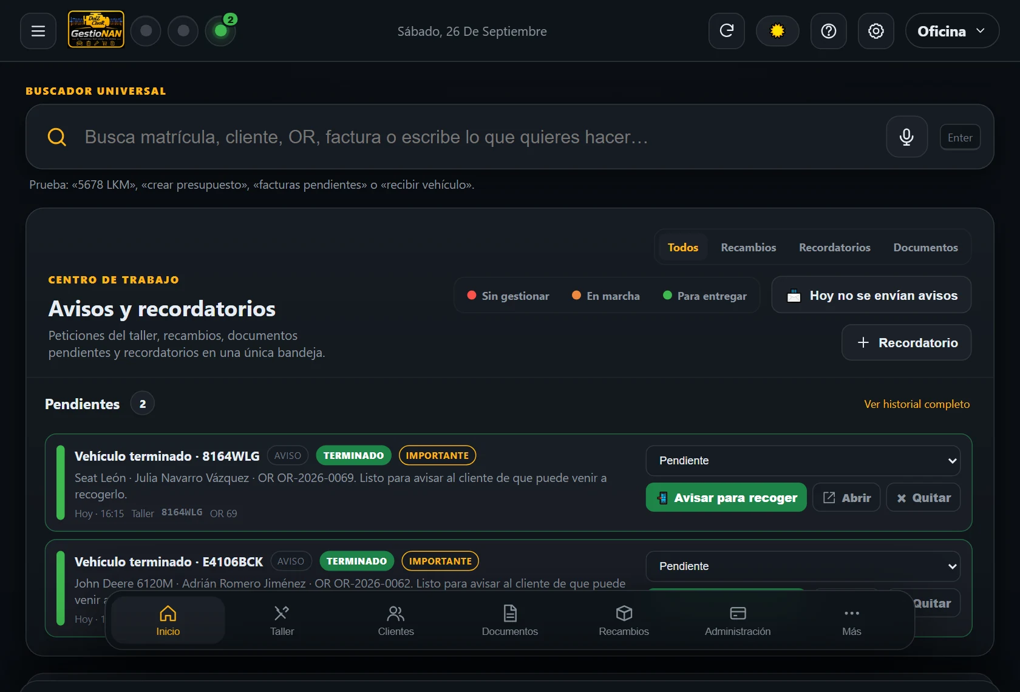1020x692 pixels.
Task: Click the Pendientes count badge 2
Action: point(143,404)
